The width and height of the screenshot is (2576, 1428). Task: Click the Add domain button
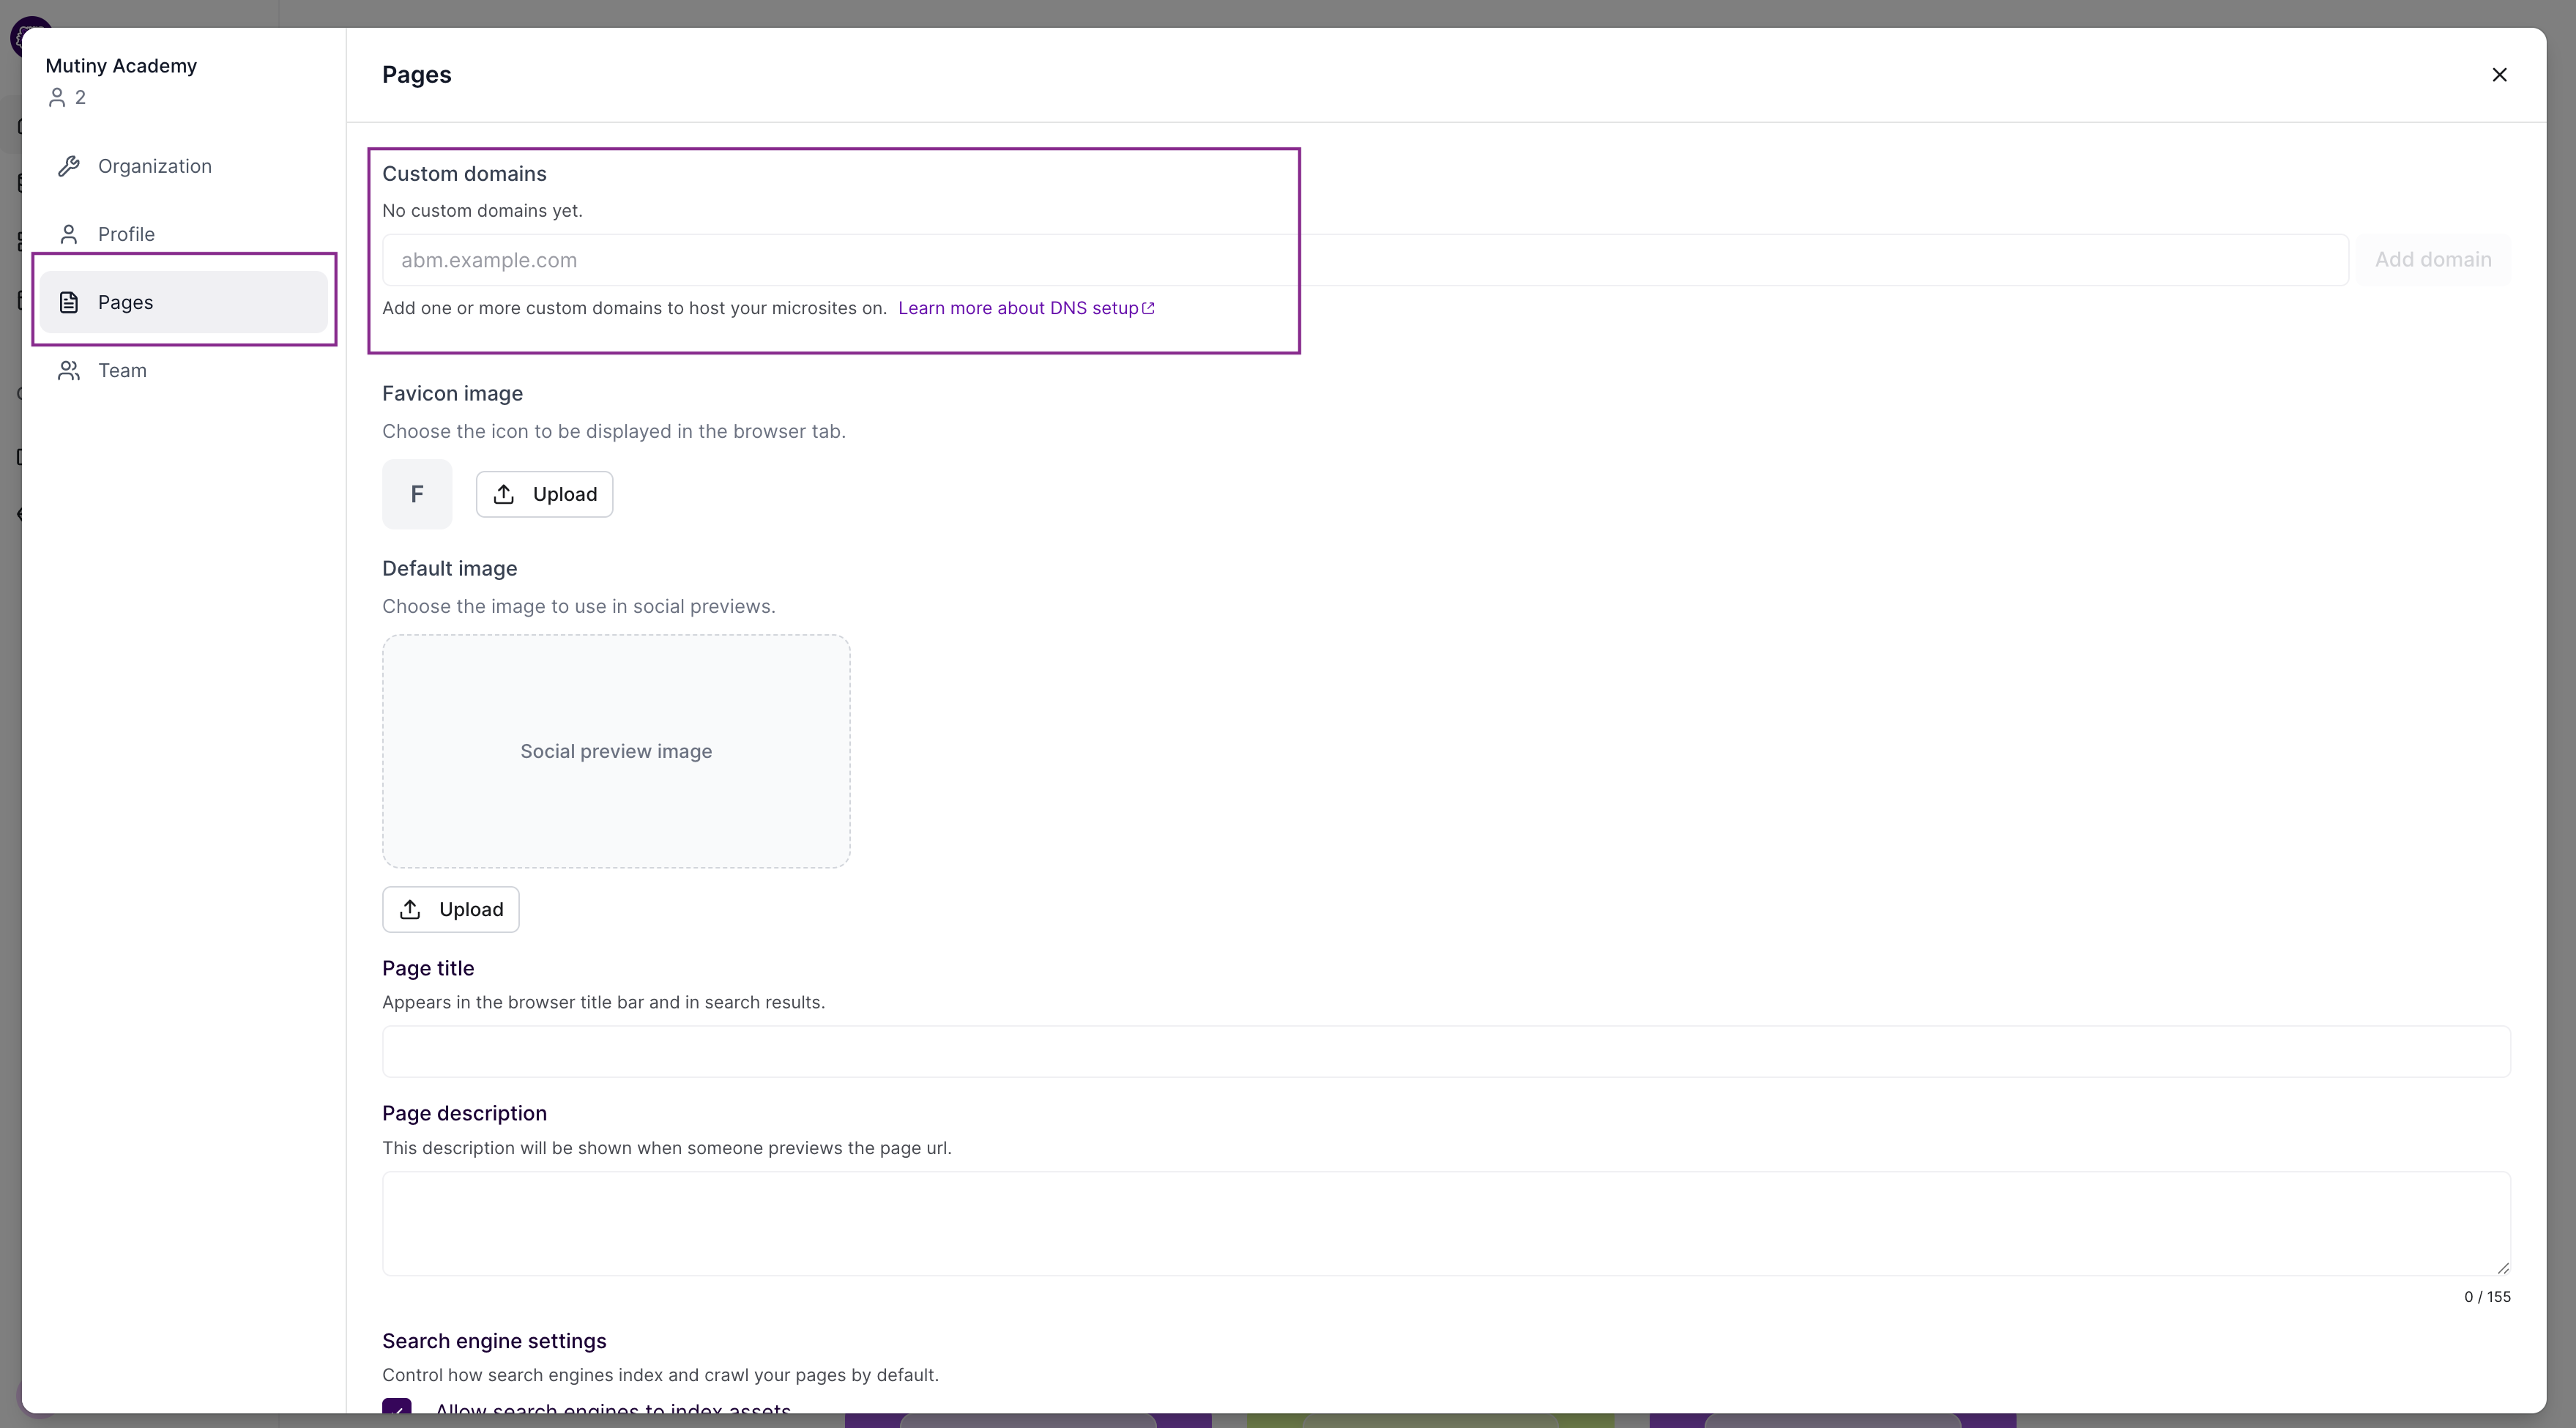pyautogui.click(x=2433, y=260)
